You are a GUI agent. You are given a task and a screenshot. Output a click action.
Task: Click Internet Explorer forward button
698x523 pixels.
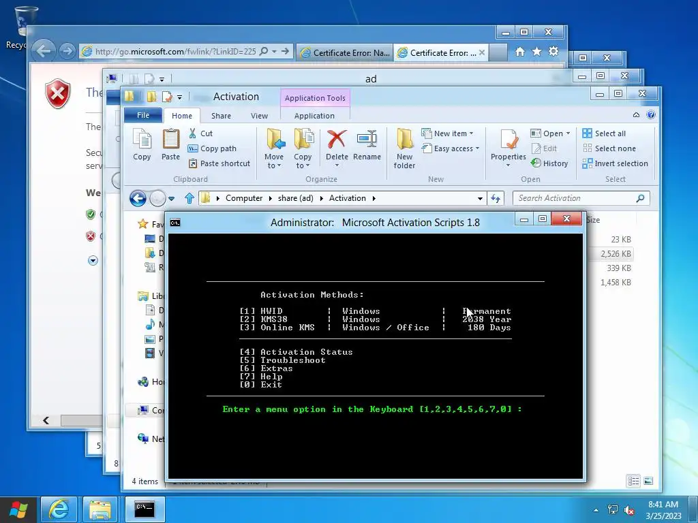pyautogui.click(x=67, y=51)
